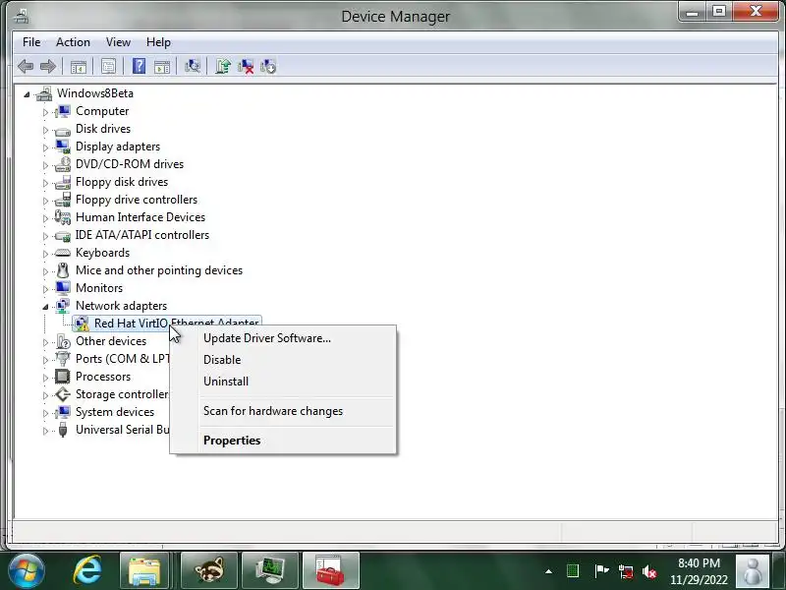Image resolution: width=786 pixels, height=590 pixels.
Task: Click the green chip tray icon
Action: 573,571
